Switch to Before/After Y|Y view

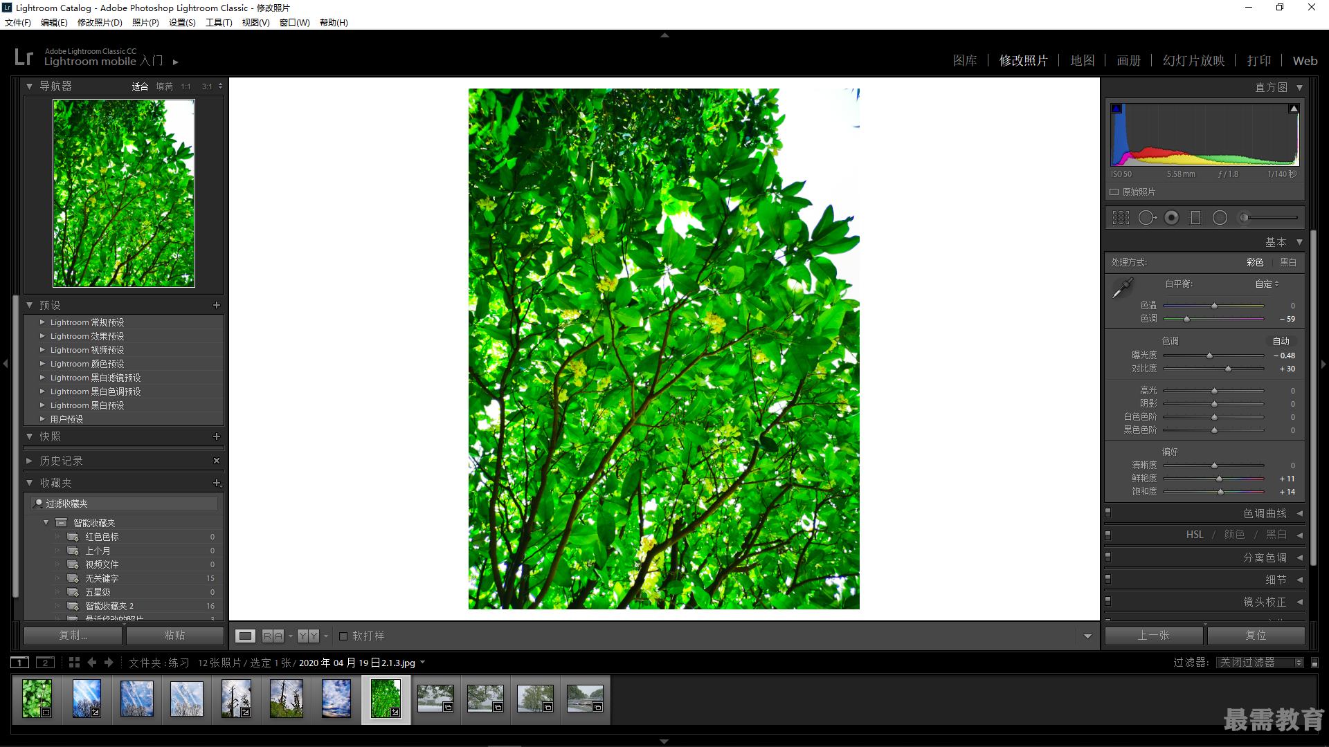coord(309,636)
